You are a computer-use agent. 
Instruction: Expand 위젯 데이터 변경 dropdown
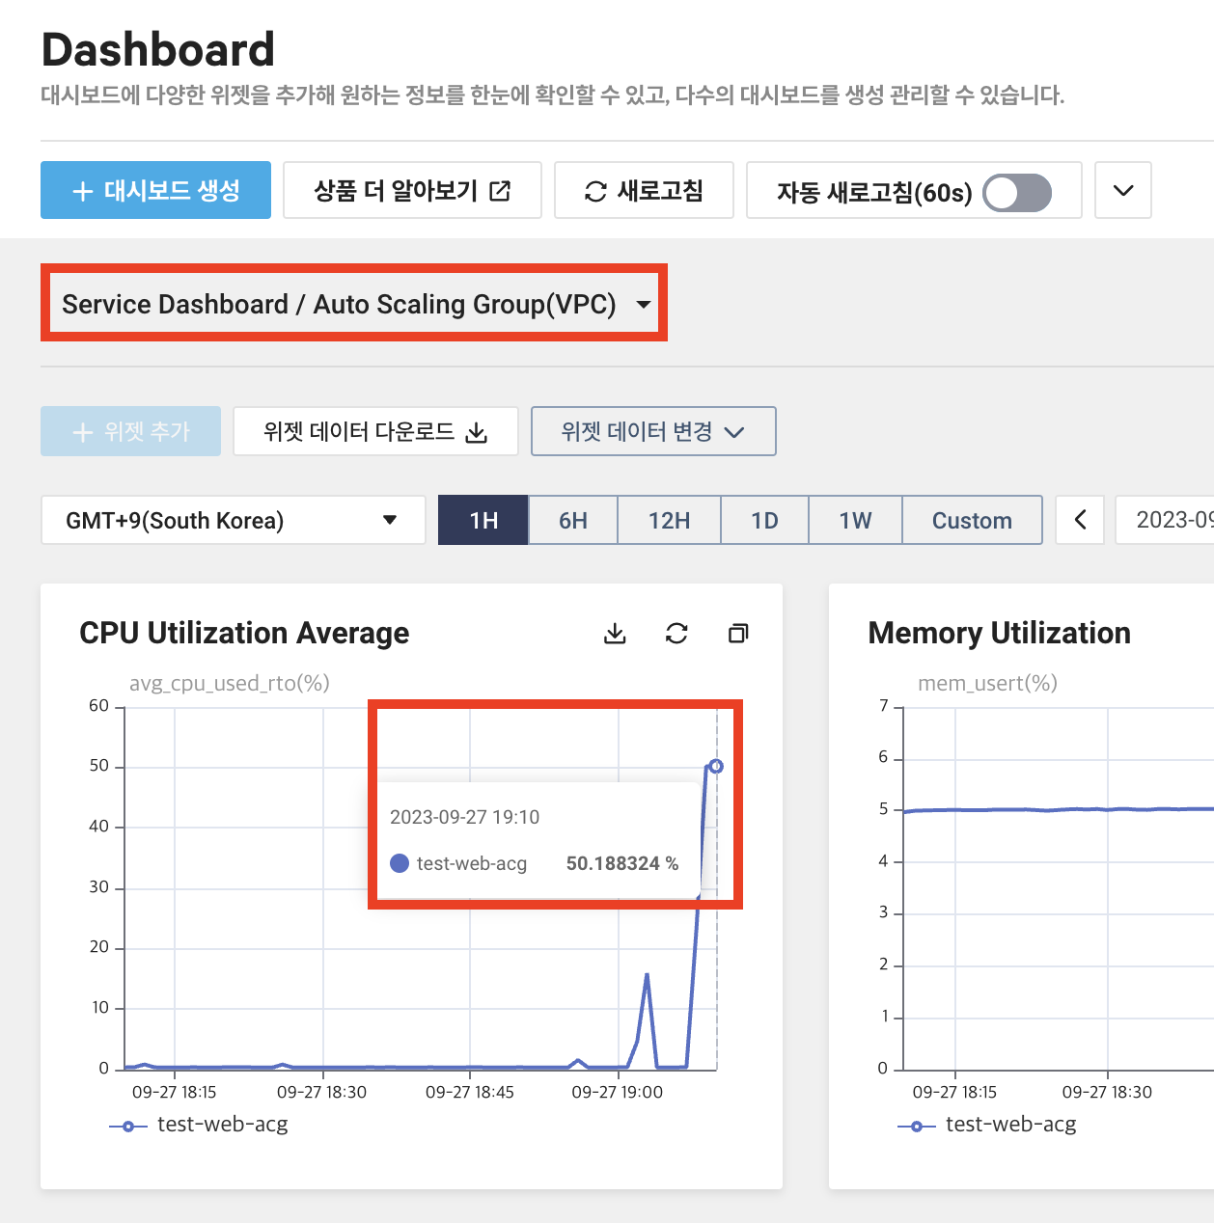[x=653, y=431]
